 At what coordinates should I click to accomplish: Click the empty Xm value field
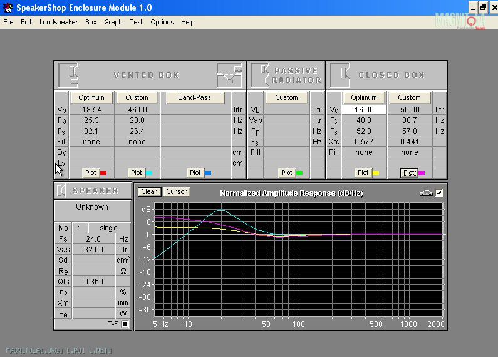click(93, 302)
